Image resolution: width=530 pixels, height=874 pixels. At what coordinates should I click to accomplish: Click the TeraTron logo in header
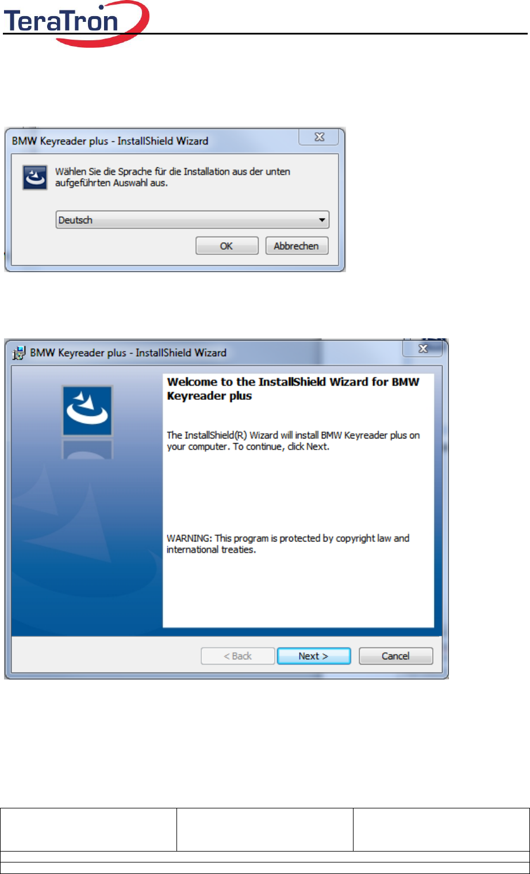coord(76,23)
